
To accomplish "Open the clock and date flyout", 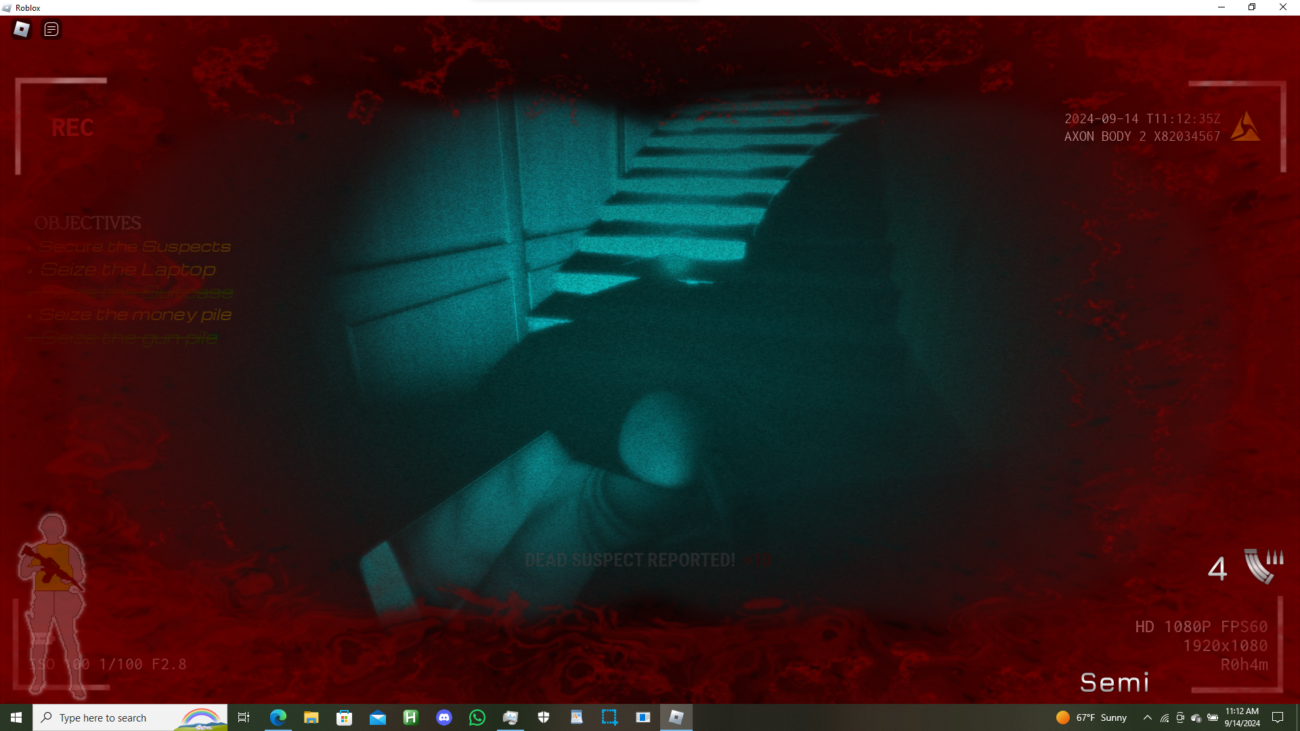I will 1242,717.
